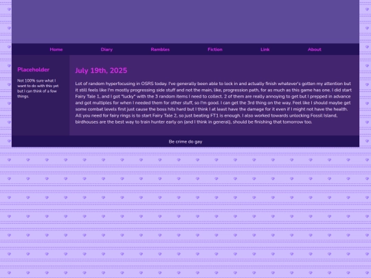This screenshot has width=371, height=278.
Task: Click the empty purple header banner
Action: coord(185,21)
